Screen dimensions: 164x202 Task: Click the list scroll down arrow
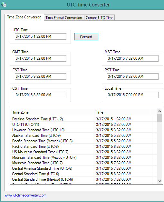[159, 181]
